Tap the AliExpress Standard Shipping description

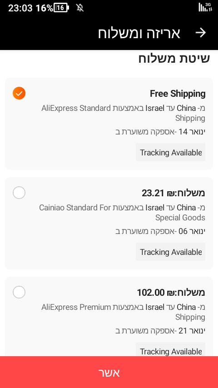[x=123, y=113]
